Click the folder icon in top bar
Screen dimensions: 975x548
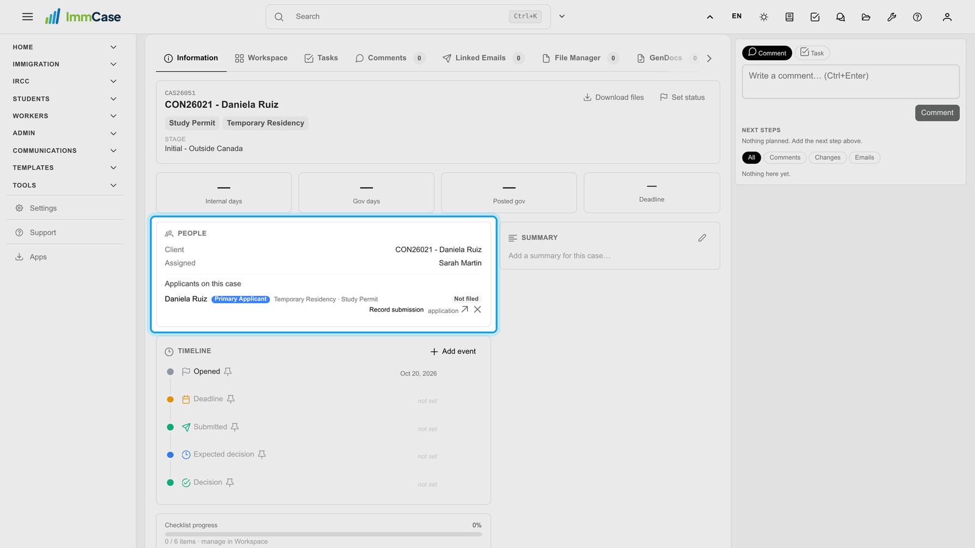866,17
